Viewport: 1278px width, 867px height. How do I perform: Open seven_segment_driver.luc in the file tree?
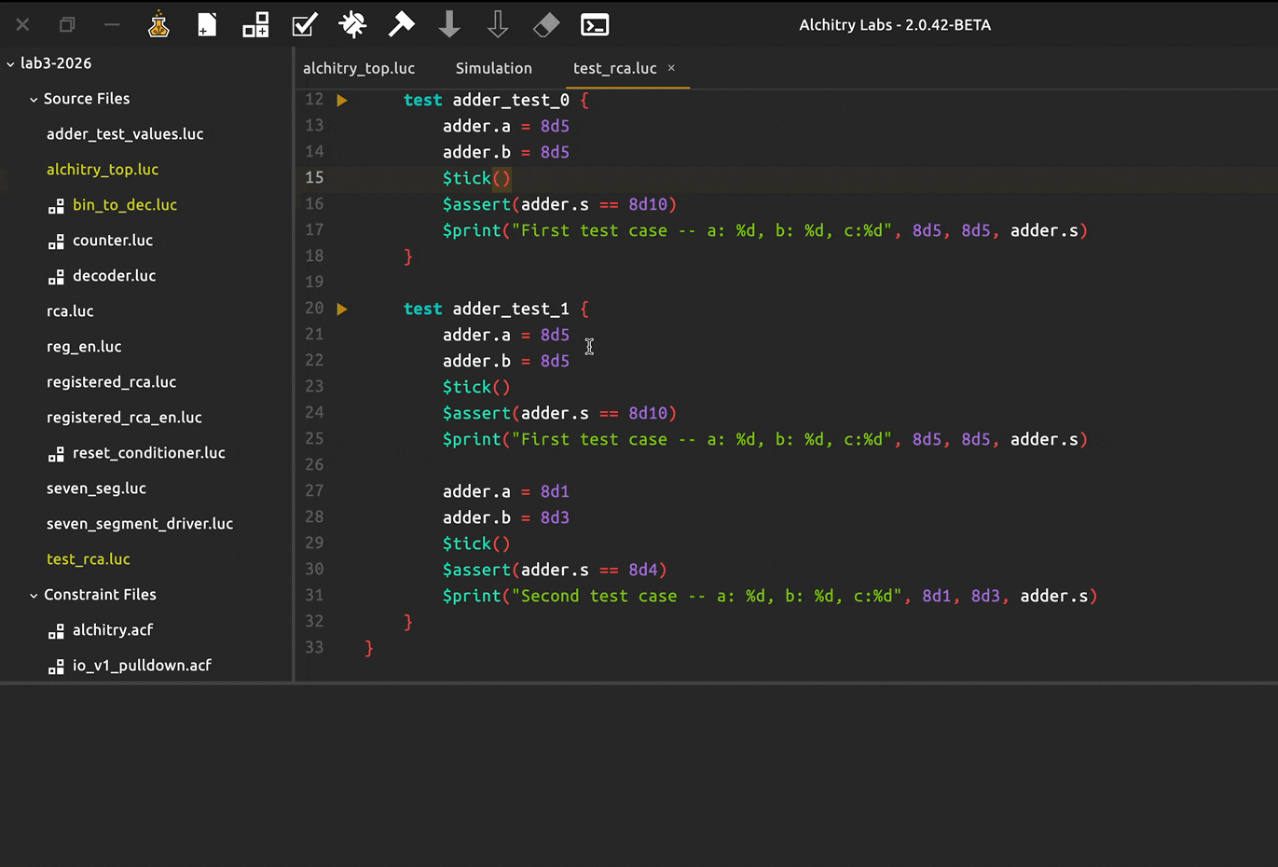coord(140,524)
